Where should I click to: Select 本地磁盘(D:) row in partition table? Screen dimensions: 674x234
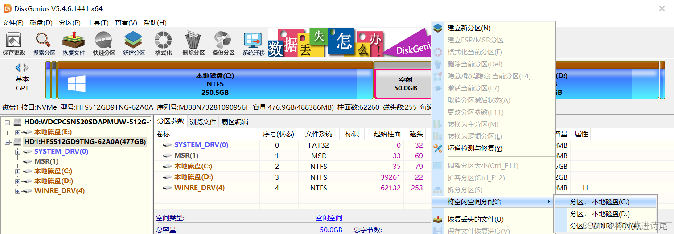click(292, 177)
